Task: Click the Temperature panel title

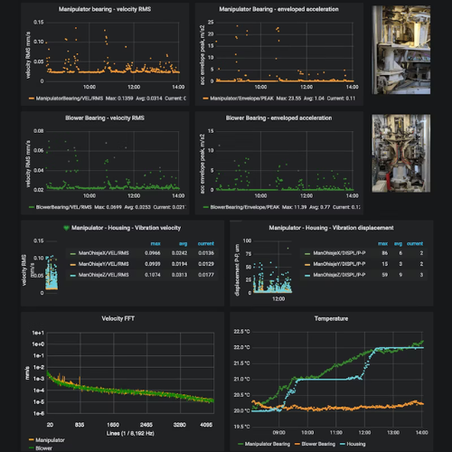Action: pyautogui.click(x=331, y=318)
